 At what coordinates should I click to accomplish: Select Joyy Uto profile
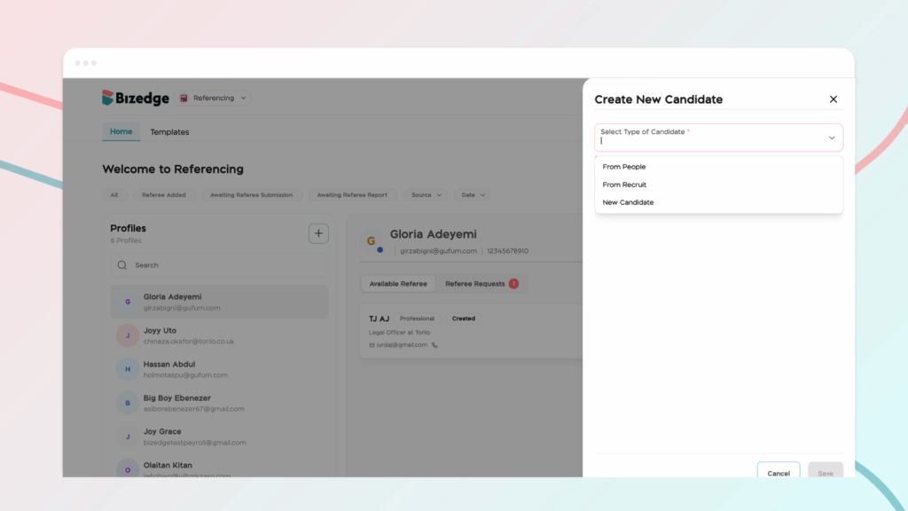219,335
